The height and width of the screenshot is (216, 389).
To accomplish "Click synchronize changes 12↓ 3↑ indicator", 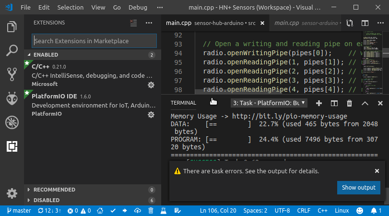I will 49,211.
